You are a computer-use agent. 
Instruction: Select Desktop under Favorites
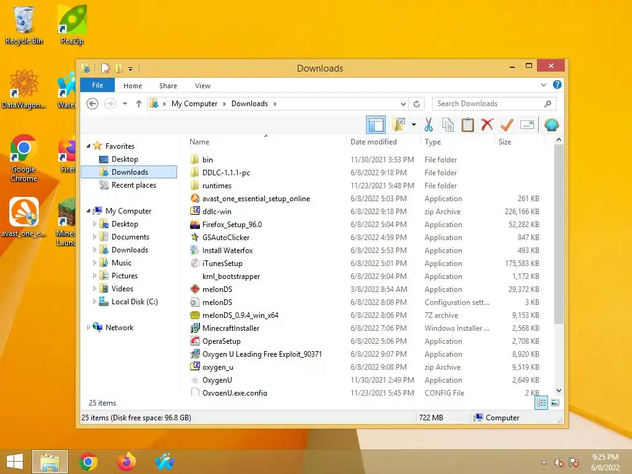tap(125, 159)
